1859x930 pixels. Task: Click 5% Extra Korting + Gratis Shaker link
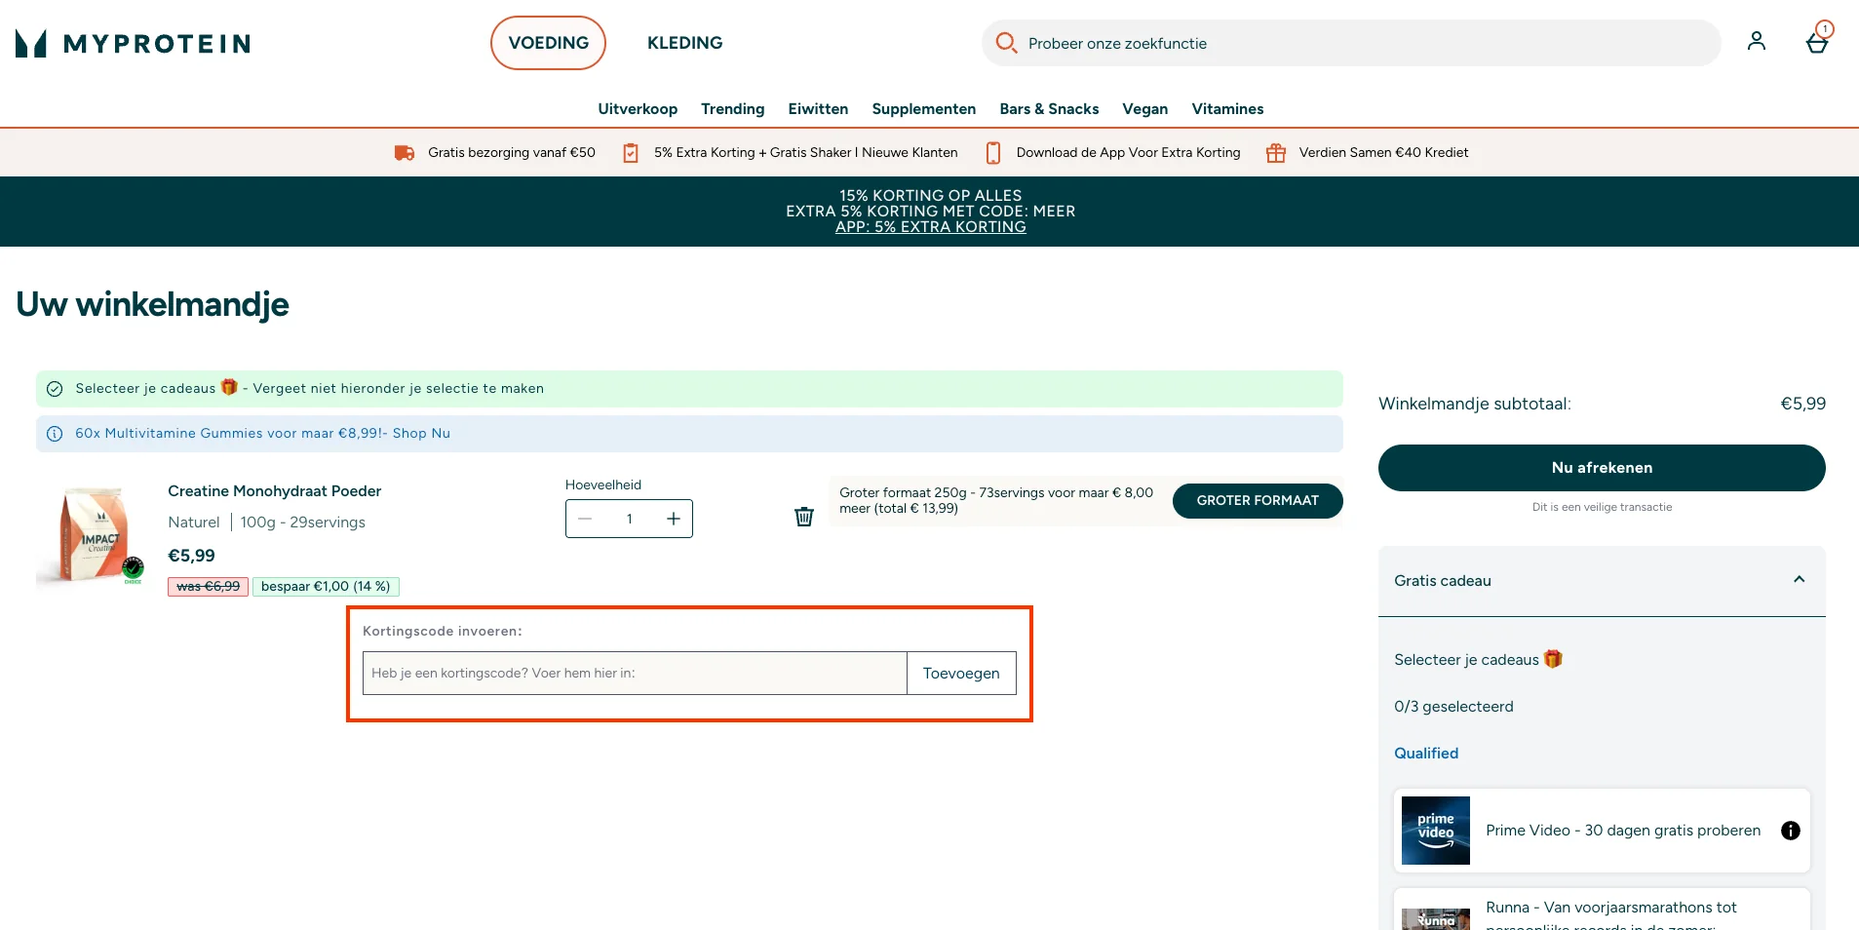(x=806, y=153)
